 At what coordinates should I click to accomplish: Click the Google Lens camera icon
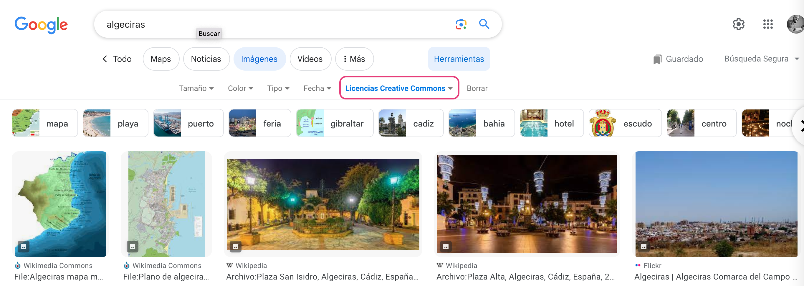[x=461, y=24]
